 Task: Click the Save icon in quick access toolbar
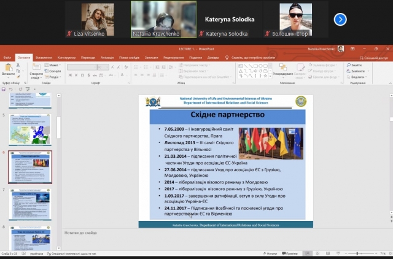4,89
